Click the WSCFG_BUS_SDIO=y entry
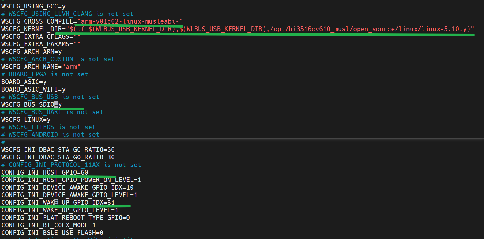Screen dimensions: 484x239 (32, 104)
